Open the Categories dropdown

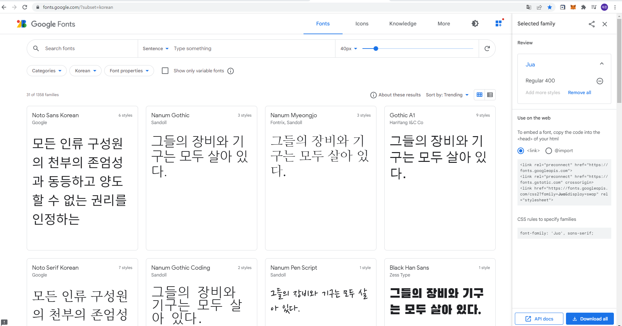click(x=47, y=71)
